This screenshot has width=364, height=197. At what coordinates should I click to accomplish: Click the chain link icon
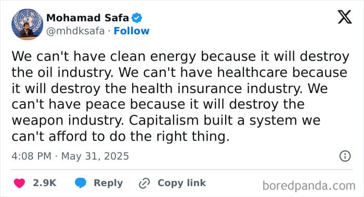coord(144,183)
